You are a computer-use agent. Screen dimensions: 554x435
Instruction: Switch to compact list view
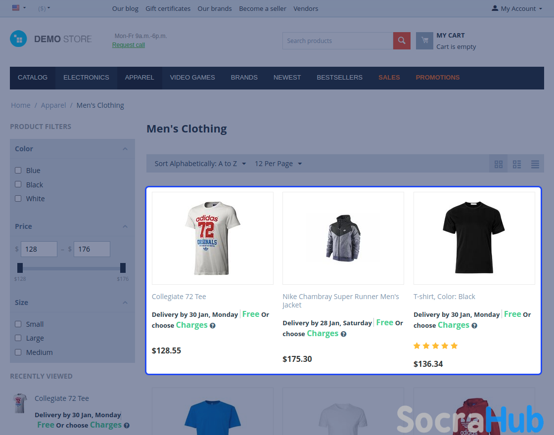[535, 164]
